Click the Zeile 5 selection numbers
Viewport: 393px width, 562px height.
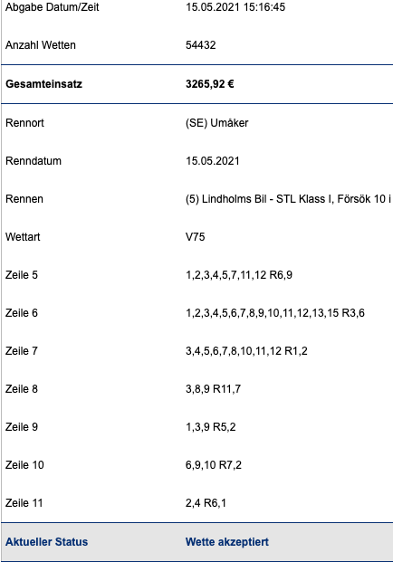click(x=239, y=275)
